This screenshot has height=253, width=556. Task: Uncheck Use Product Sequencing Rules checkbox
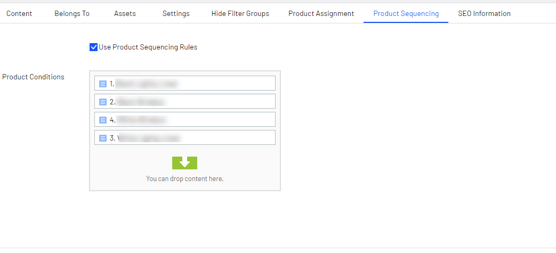pos(94,47)
